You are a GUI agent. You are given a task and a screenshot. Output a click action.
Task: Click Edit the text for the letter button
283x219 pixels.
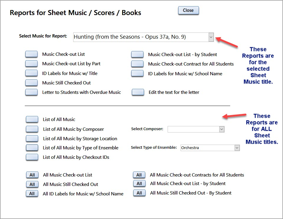(138, 92)
